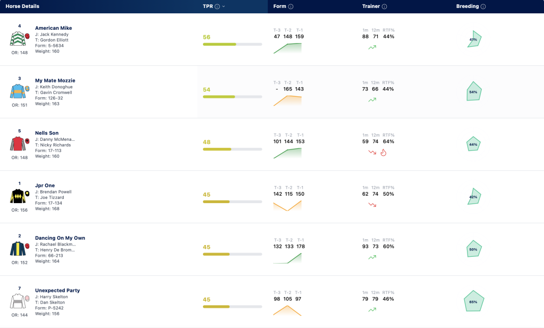544x328 pixels.
Task: Click Nells Son's TPR 48 progress bar
Action: point(233,149)
